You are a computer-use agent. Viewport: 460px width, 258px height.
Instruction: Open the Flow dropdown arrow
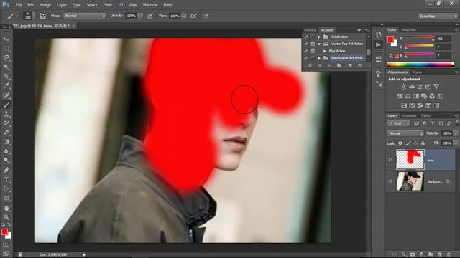point(184,16)
